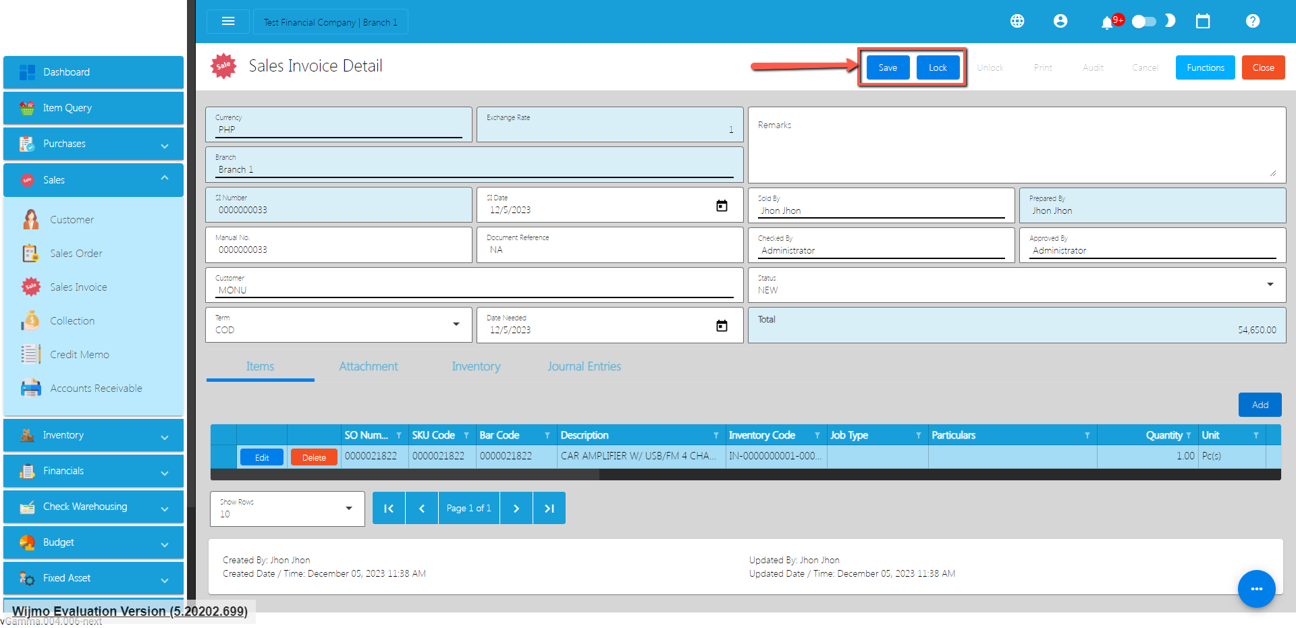Filter the SKU Code column
Viewport: 1296px width, 628px height.
click(x=466, y=436)
